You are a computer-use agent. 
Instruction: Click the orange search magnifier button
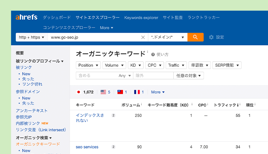195,37
